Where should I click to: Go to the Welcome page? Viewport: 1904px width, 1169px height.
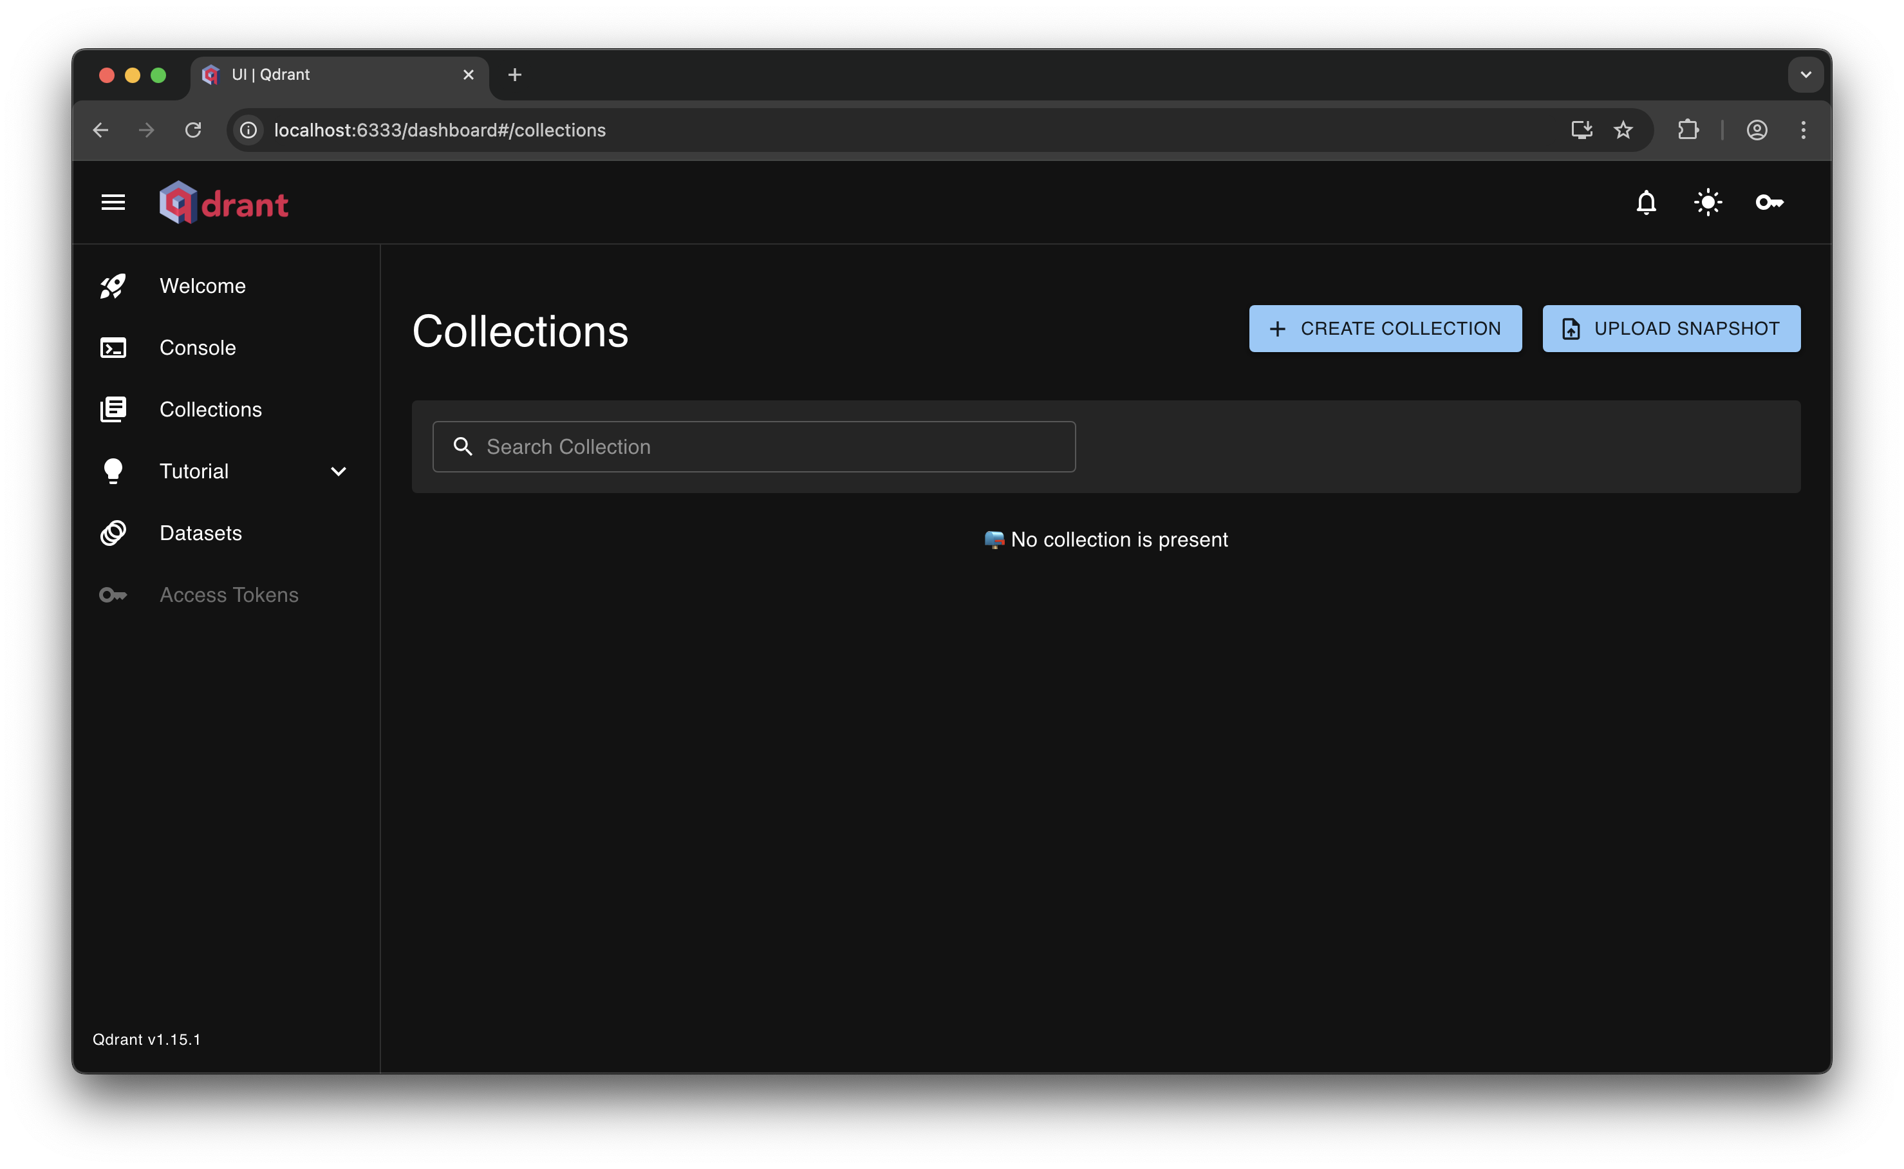(x=203, y=286)
